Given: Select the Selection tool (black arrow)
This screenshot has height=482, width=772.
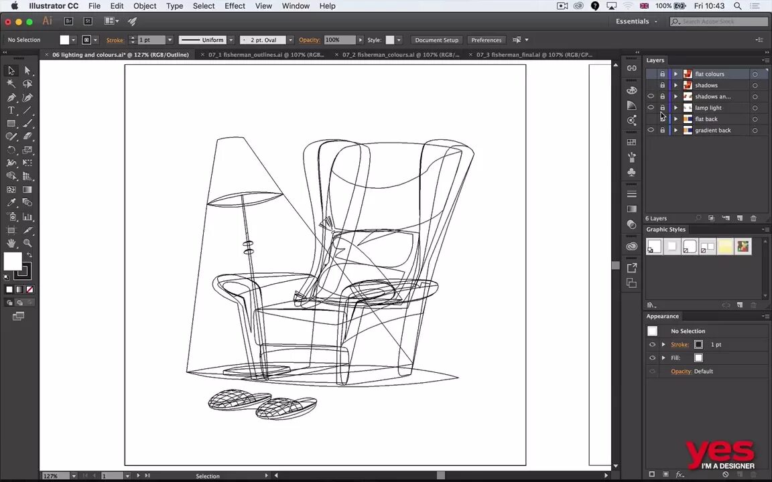Looking at the screenshot, I should coord(11,71).
